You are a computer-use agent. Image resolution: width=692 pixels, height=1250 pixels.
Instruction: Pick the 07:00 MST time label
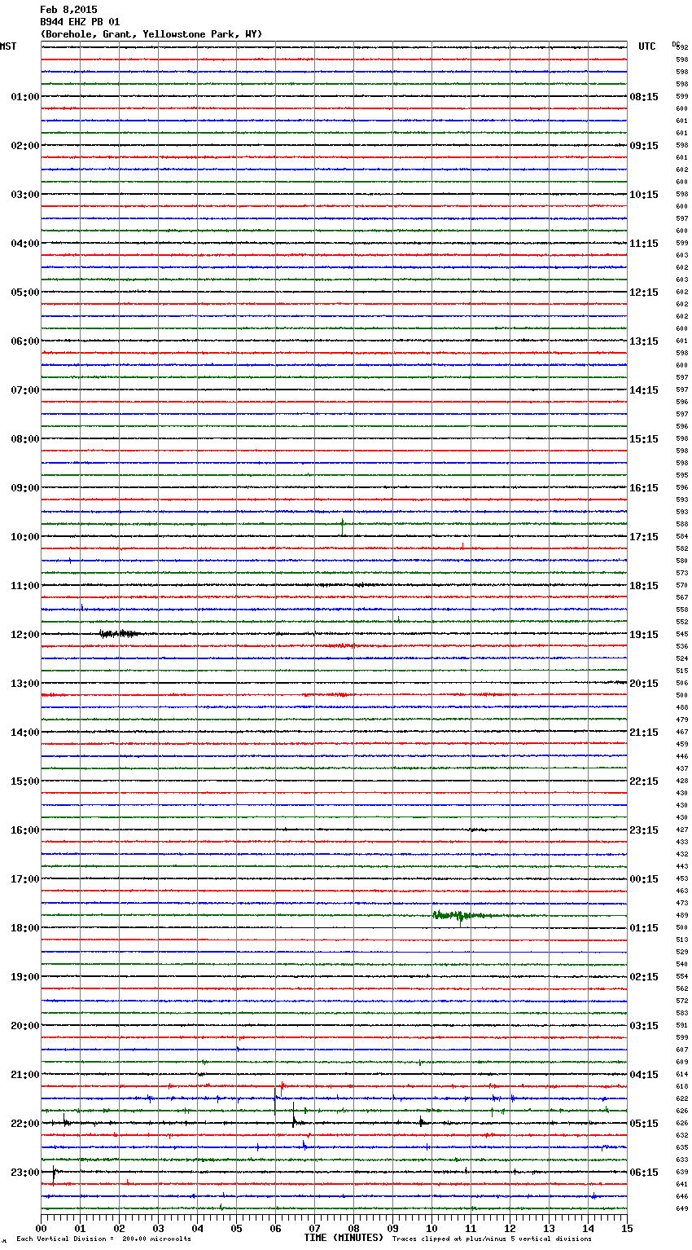[x=25, y=390]
